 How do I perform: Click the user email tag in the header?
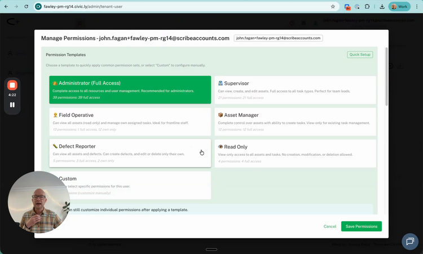point(278,38)
